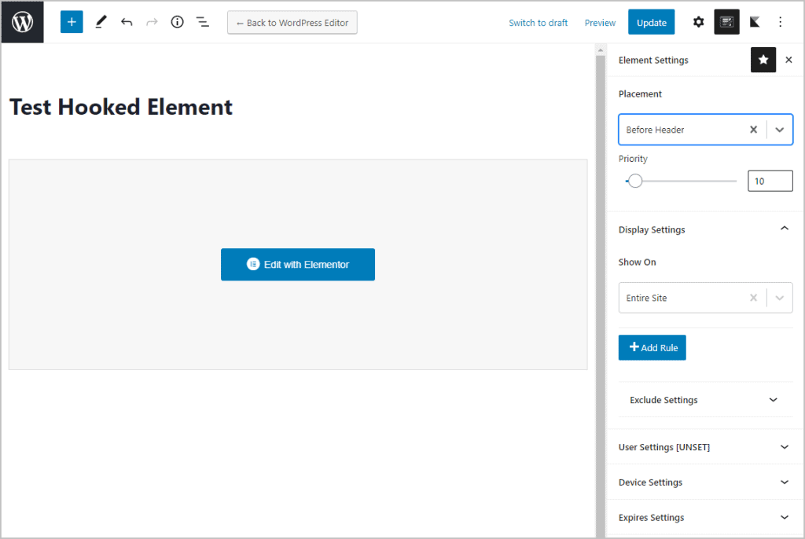Open the three-dot Options menu
805x539 pixels.
tap(780, 22)
